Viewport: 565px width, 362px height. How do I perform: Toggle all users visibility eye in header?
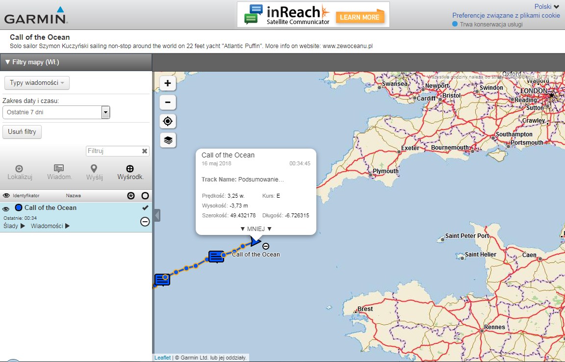(6, 195)
